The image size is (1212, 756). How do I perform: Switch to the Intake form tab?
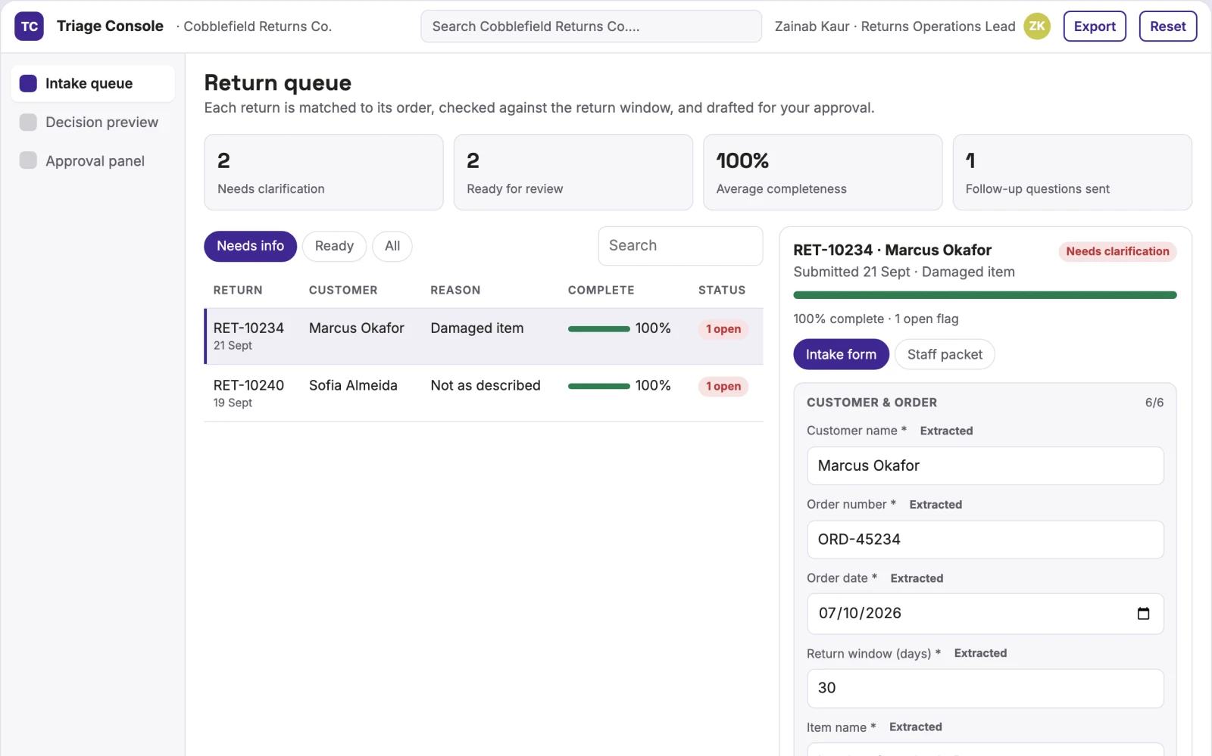tap(841, 354)
